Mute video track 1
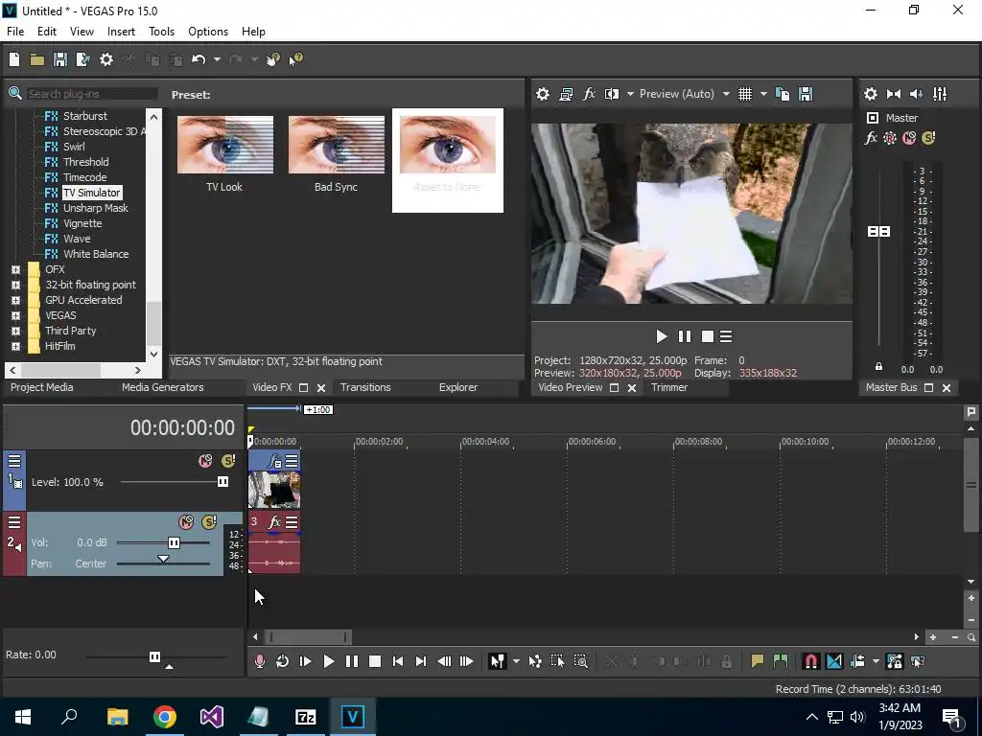 pos(205,461)
